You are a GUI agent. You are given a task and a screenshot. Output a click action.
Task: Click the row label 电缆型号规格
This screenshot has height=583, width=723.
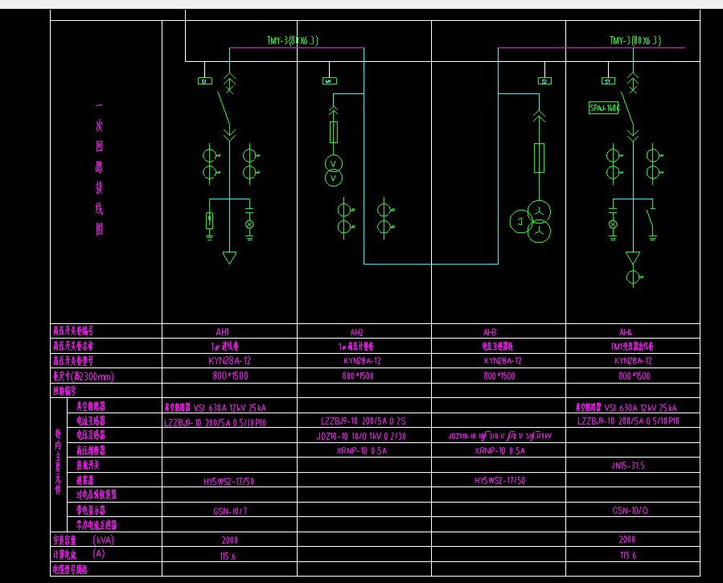coord(70,569)
